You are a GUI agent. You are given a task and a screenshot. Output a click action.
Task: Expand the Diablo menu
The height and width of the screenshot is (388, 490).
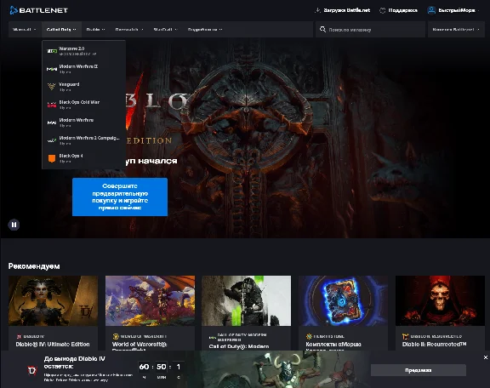(95, 30)
